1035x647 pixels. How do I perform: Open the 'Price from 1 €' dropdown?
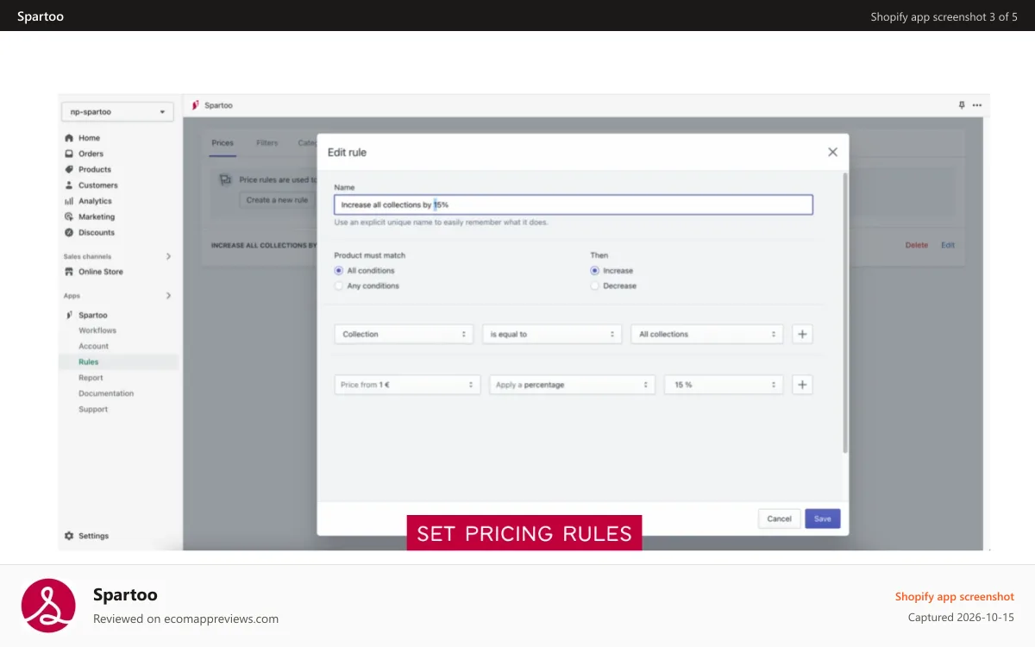click(x=407, y=385)
